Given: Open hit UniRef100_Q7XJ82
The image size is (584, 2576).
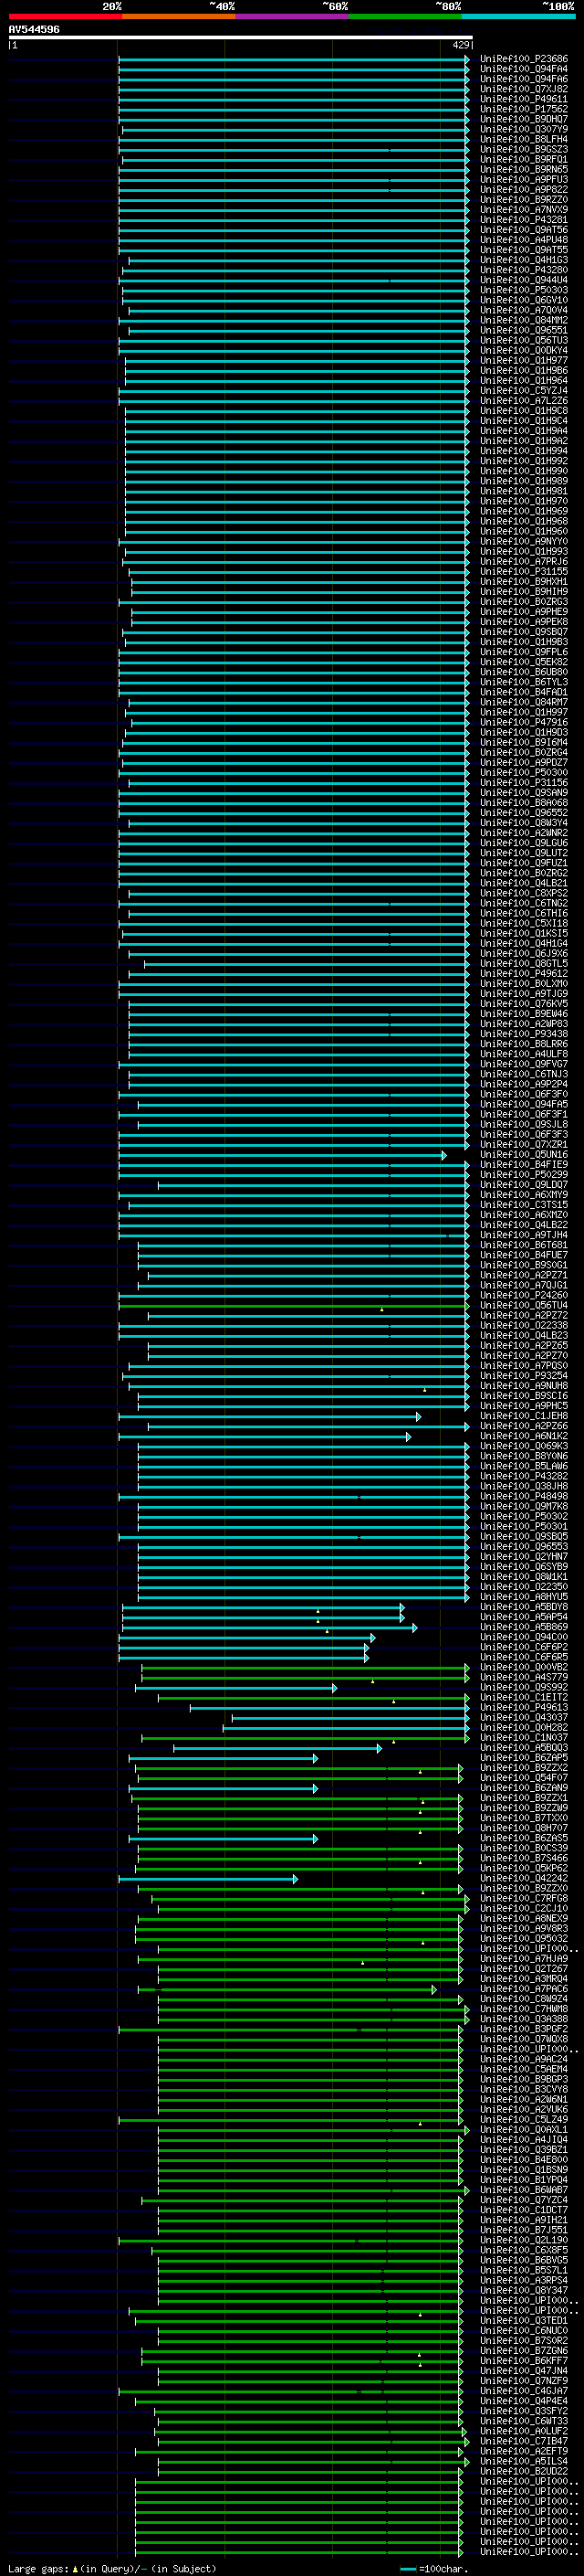Looking at the screenshot, I should (x=524, y=89).
